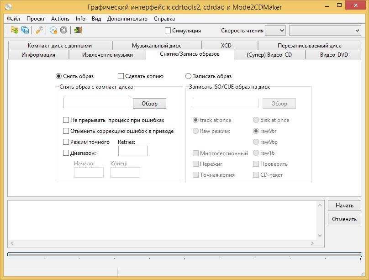Click the Конец input field
The width and height of the screenshot is (369, 280).
(x=125, y=173)
